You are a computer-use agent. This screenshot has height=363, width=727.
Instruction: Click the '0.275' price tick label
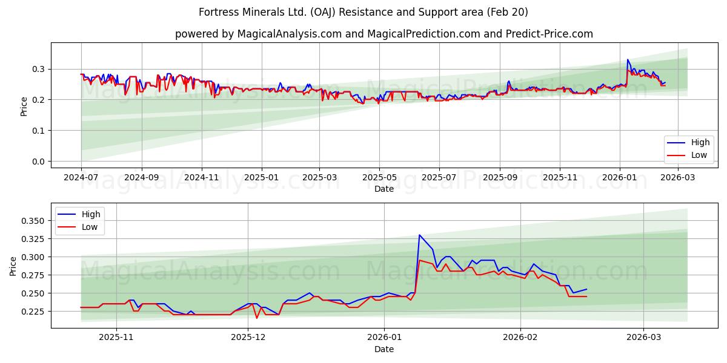pyautogui.click(x=34, y=275)
